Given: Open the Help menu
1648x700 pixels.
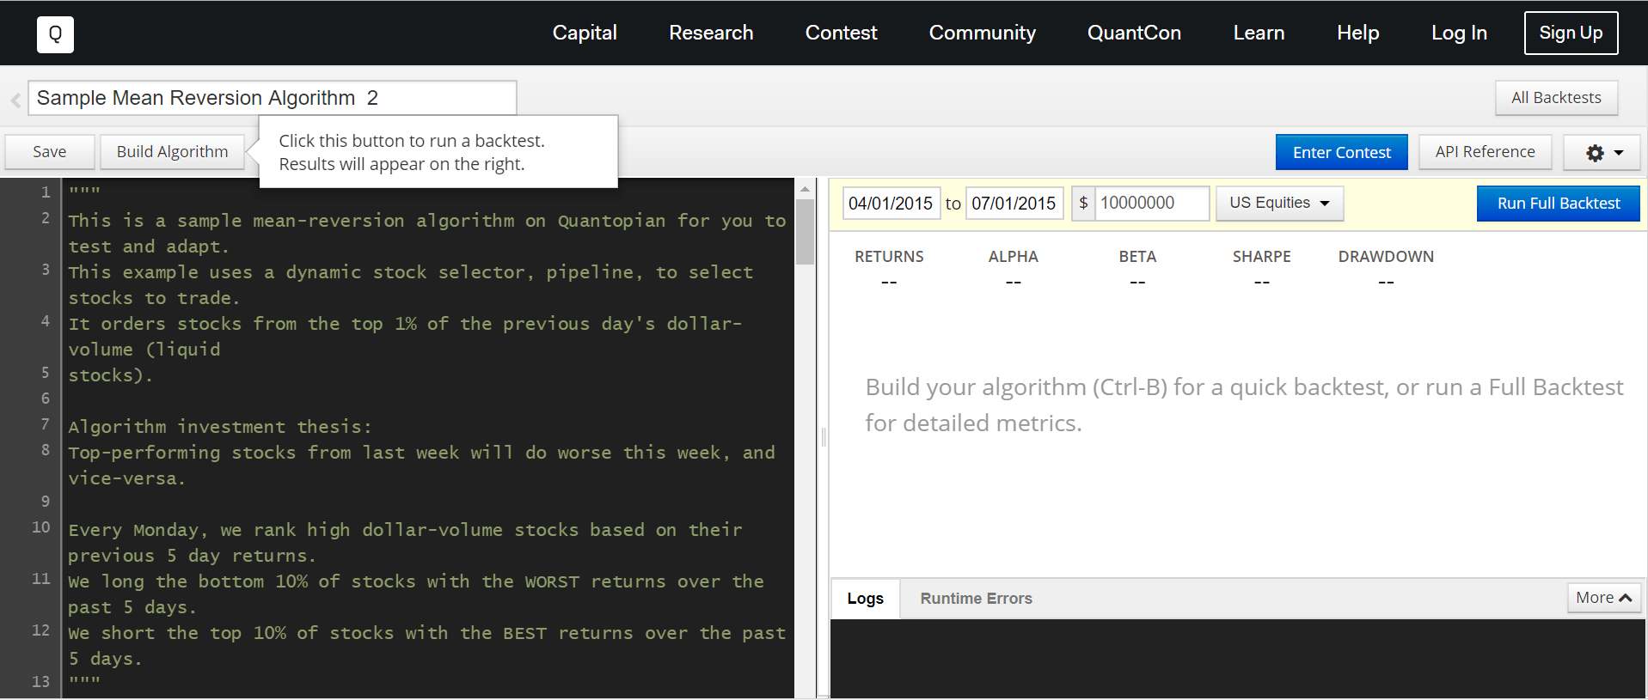Looking at the screenshot, I should (1357, 33).
